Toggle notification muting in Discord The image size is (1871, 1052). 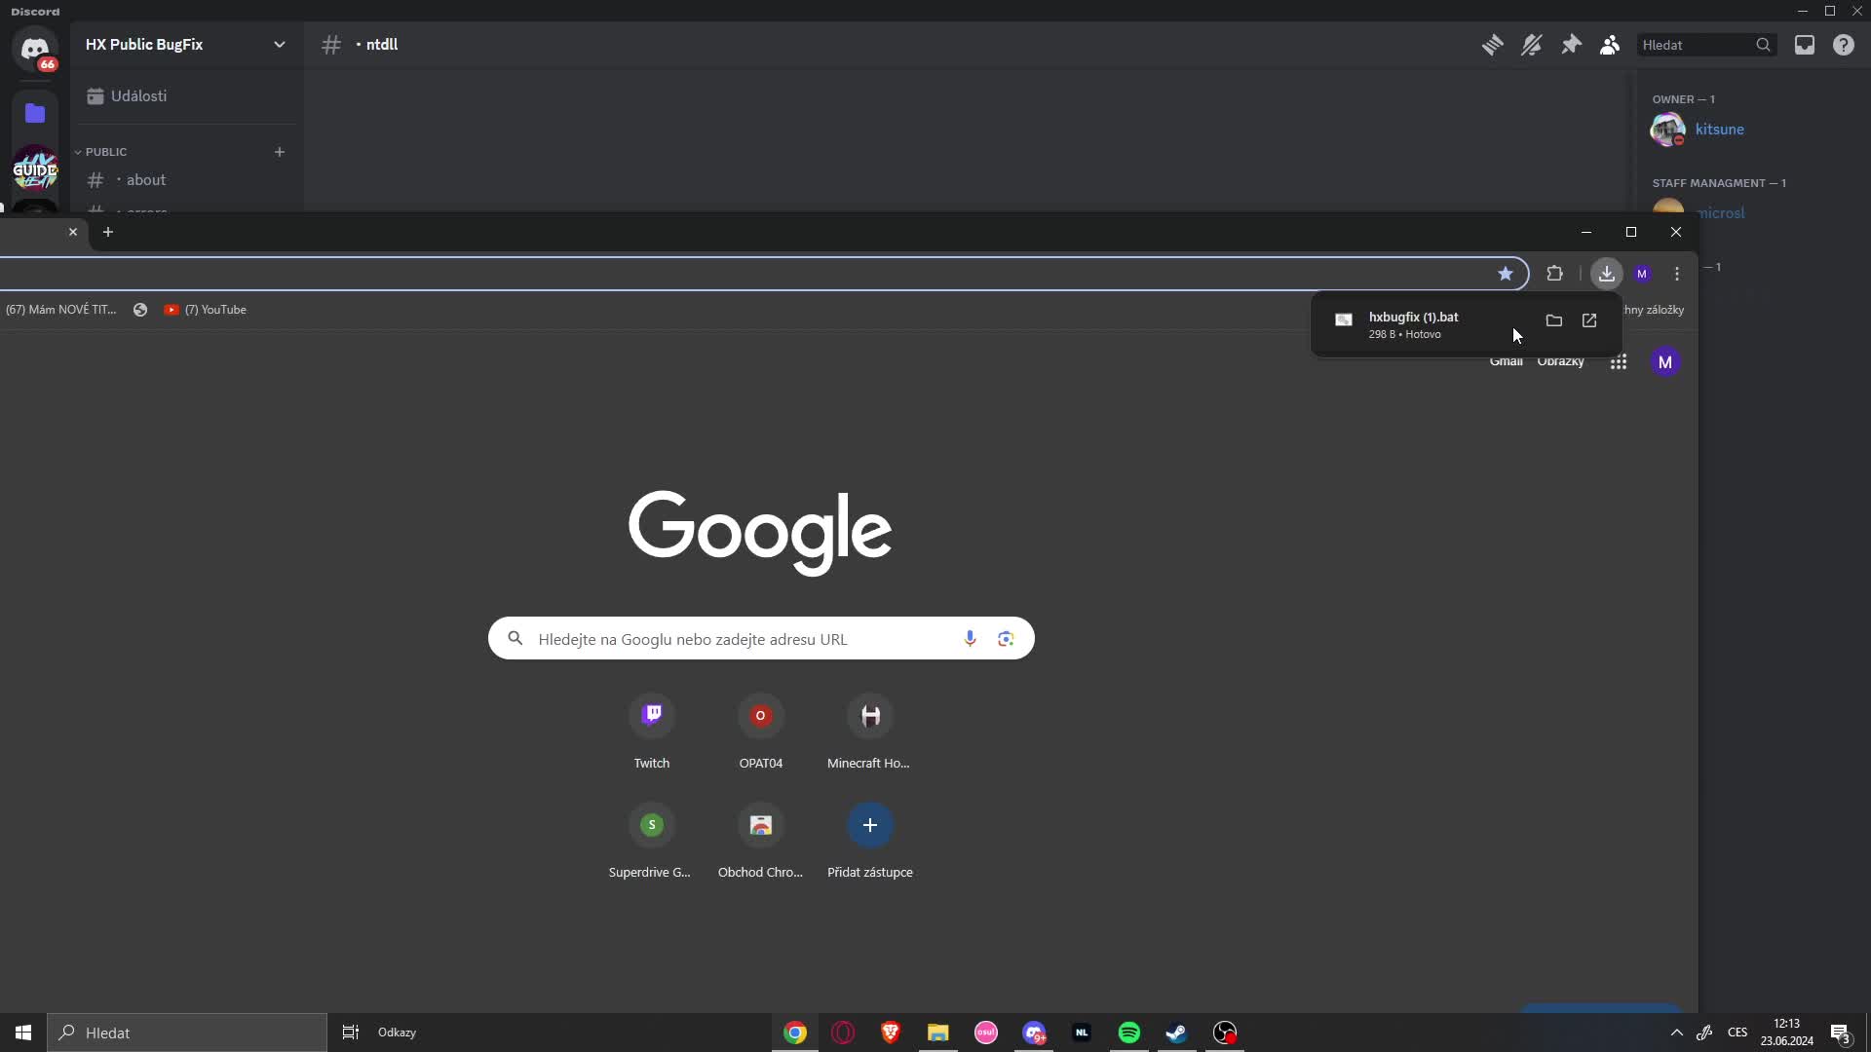click(1532, 45)
